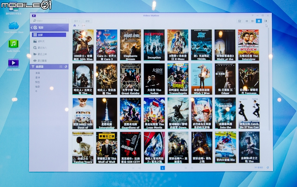297x187 pixels.
Task: Select 全部 in the sidebar
Action: [49, 35]
